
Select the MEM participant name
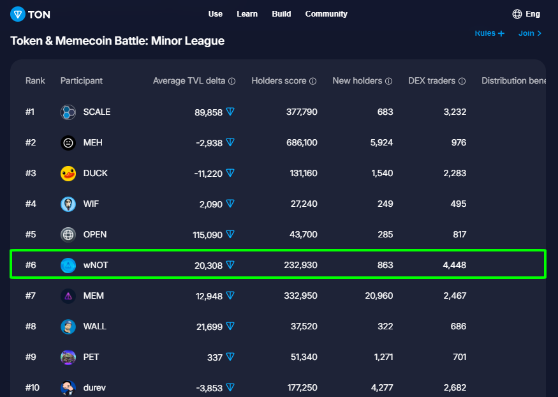click(x=94, y=296)
